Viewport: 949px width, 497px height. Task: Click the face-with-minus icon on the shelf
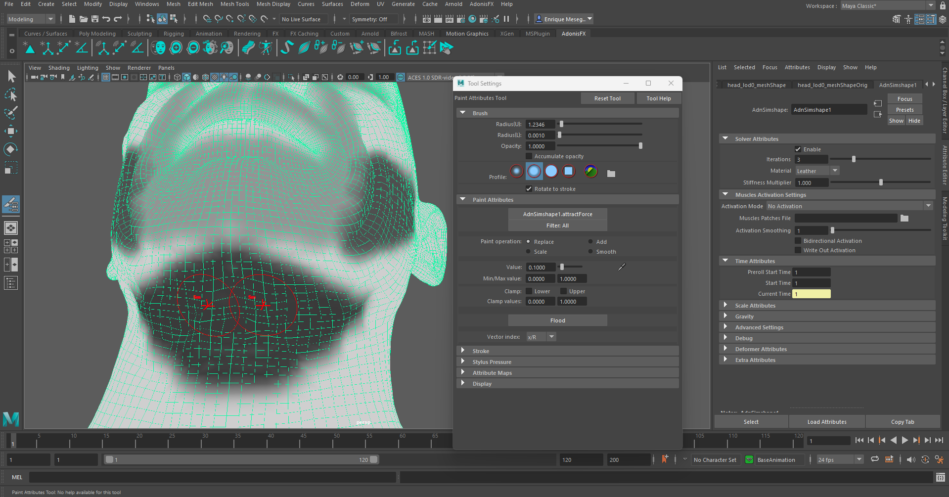[193, 48]
